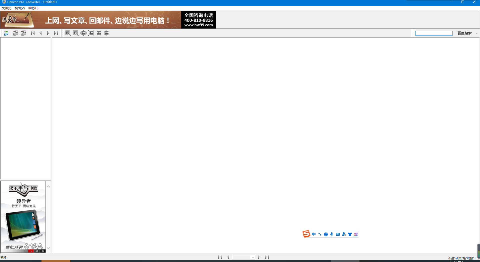The height and width of the screenshot is (262, 480).
Task: Open the emoji panel on Sogou bar
Action: coord(326,234)
